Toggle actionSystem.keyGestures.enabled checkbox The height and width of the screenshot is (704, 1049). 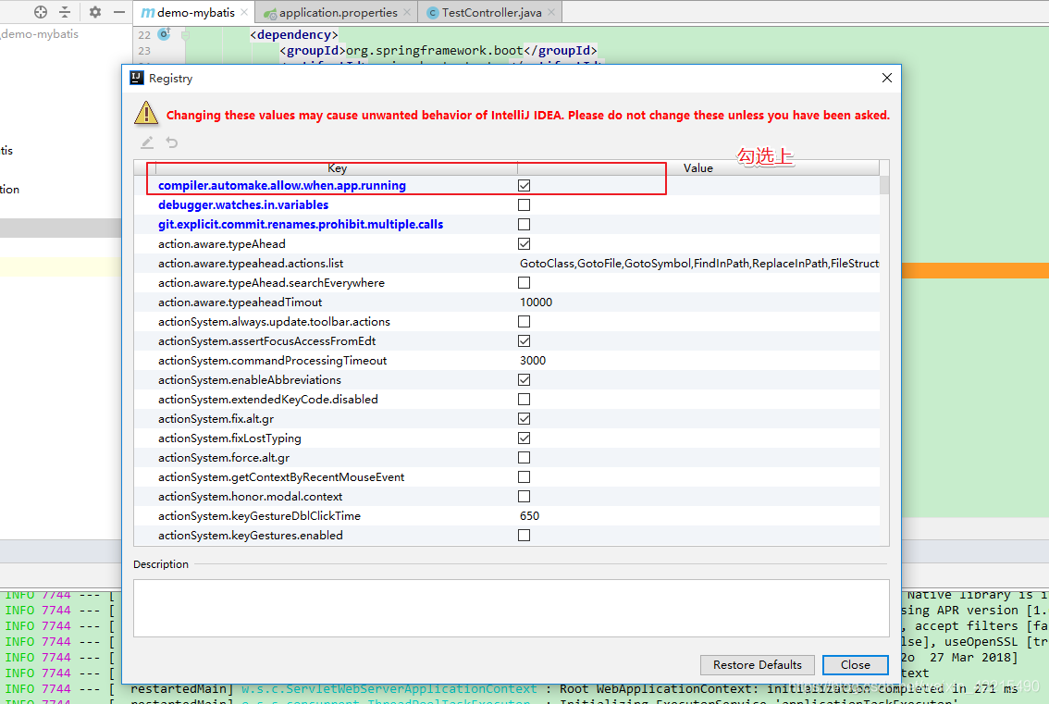[x=524, y=535]
